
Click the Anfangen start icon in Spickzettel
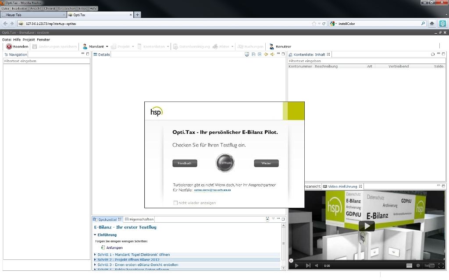coord(103,248)
